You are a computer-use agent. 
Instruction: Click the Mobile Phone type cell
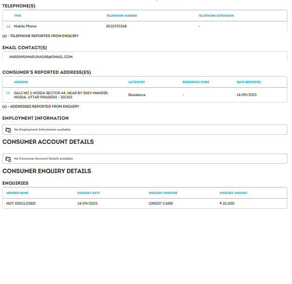[25, 26]
